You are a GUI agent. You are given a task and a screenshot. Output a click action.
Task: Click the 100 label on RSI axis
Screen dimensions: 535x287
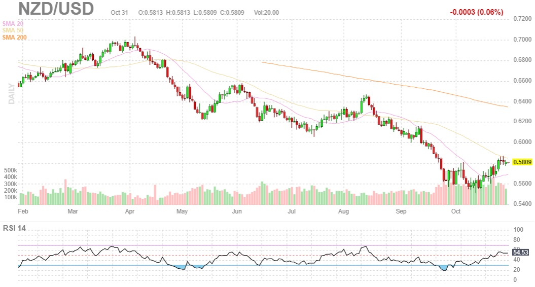point(518,230)
